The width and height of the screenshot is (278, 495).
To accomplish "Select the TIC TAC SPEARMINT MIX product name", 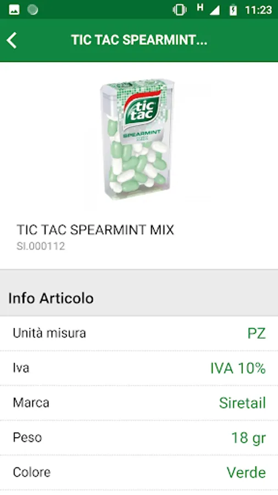I will (95, 230).
